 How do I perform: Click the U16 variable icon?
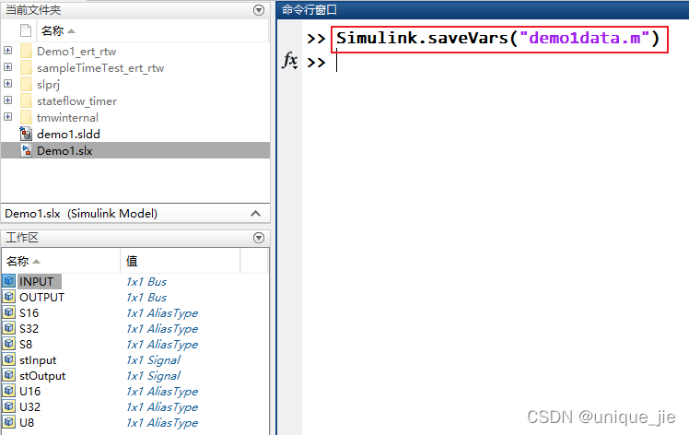pos(9,391)
